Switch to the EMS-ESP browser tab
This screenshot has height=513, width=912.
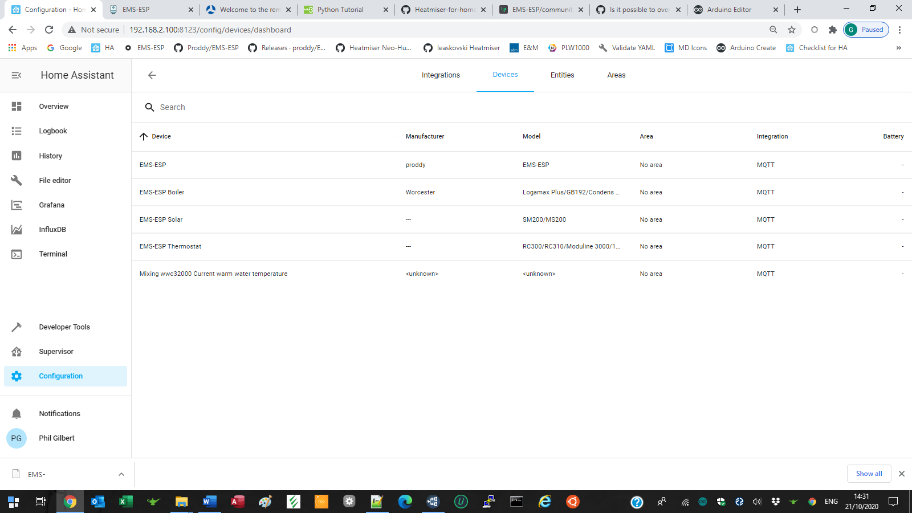pos(151,10)
